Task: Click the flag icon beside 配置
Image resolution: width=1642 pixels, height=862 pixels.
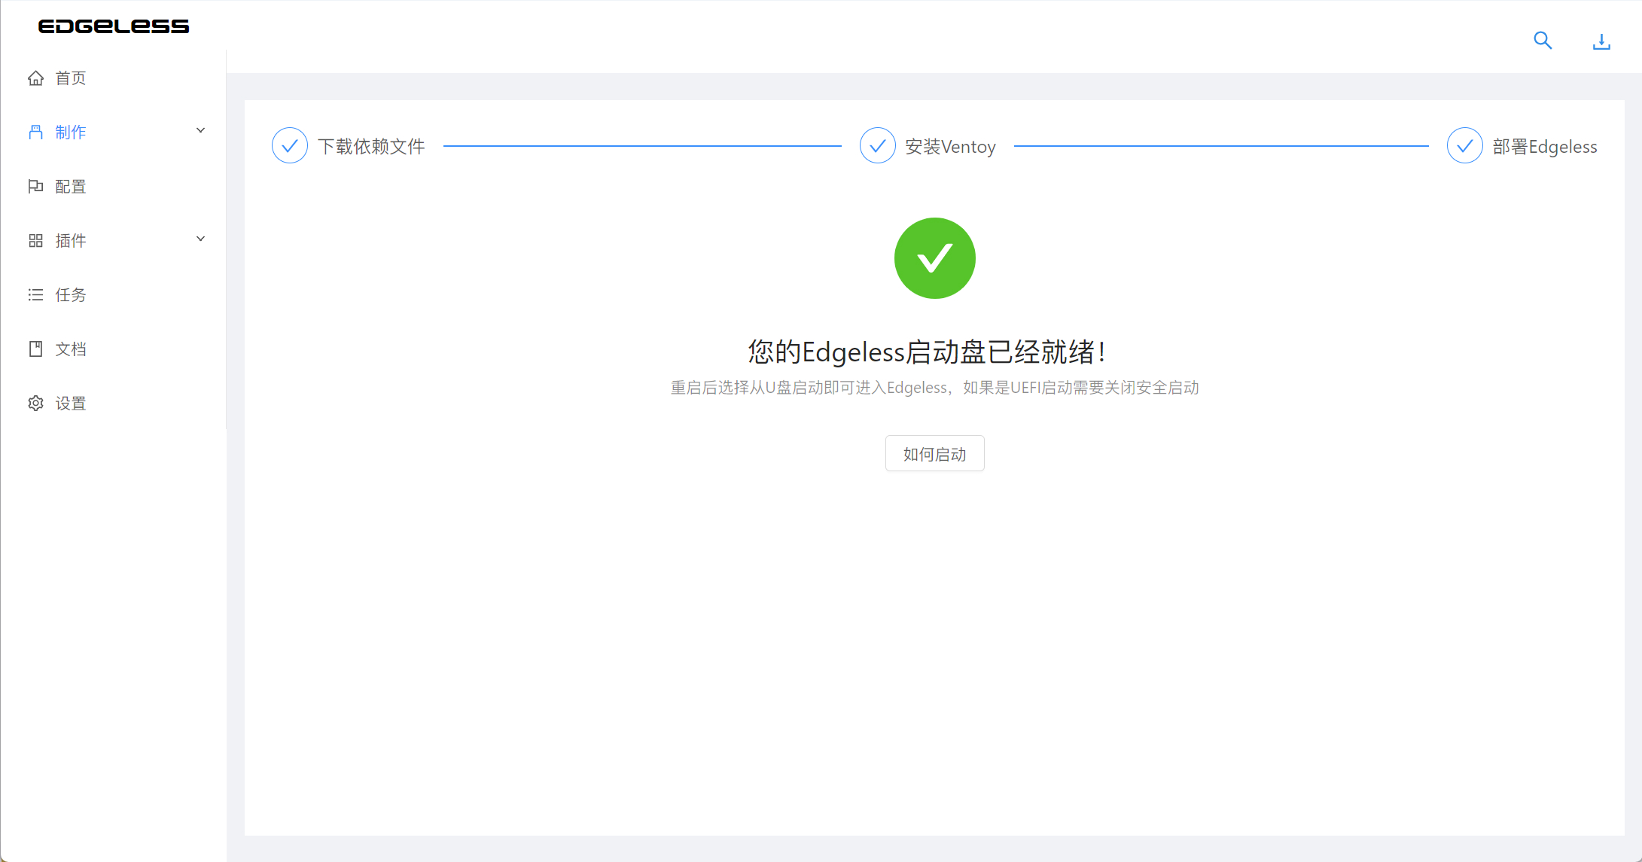Action: click(35, 187)
